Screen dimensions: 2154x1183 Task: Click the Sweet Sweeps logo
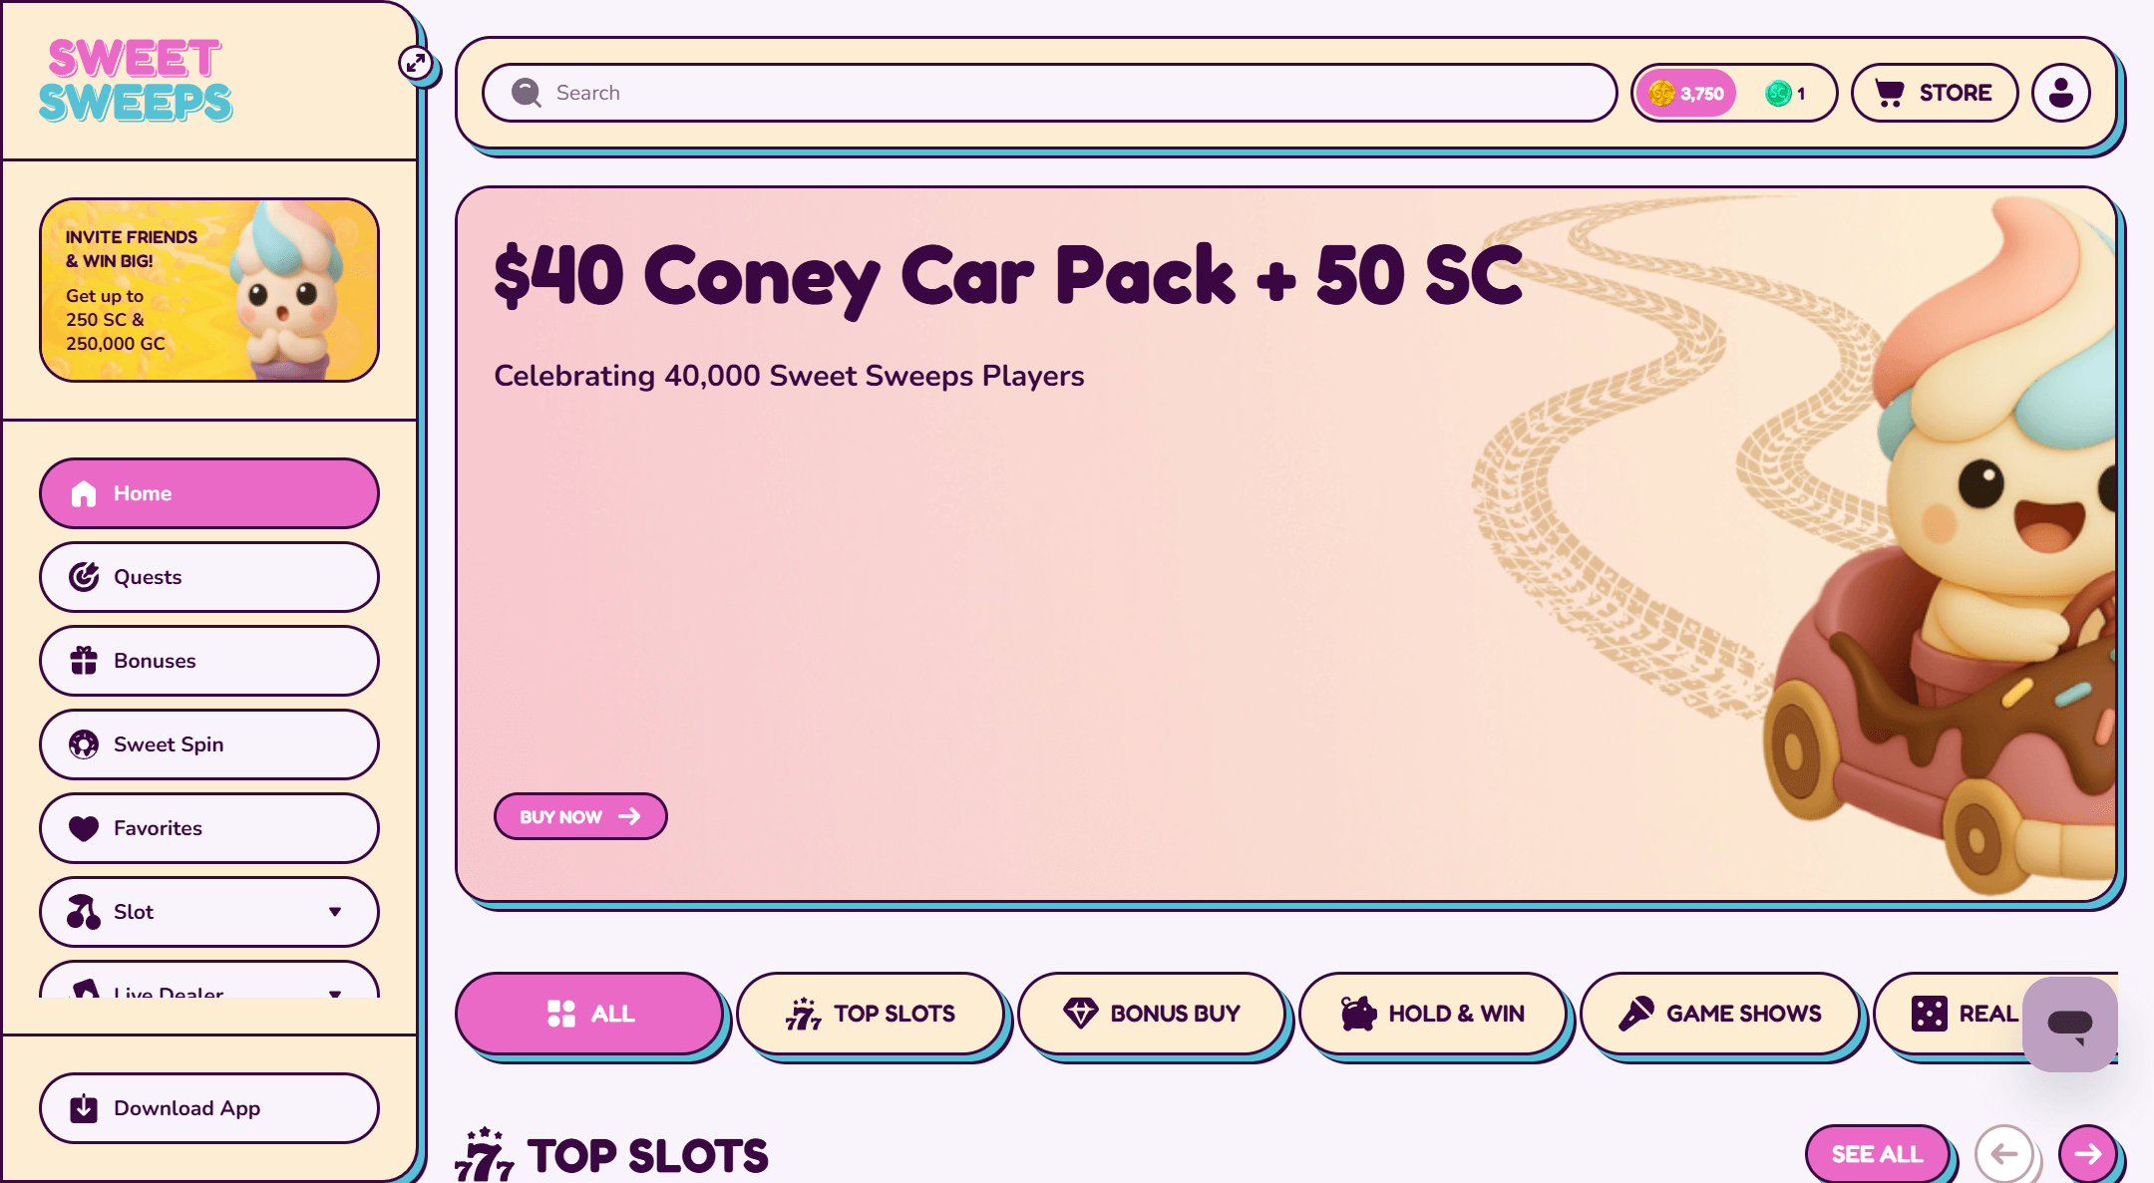point(136,80)
